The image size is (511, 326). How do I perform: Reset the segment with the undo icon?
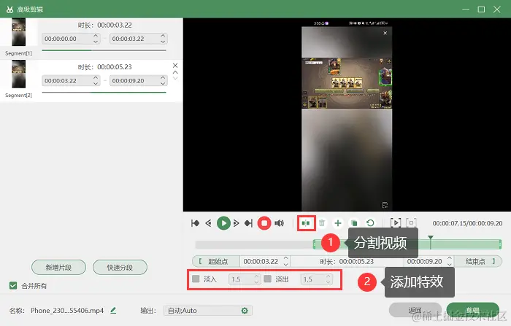370,223
